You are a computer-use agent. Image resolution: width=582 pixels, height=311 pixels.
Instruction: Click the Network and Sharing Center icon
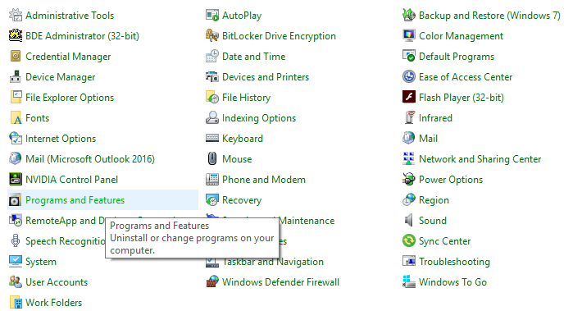click(x=409, y=158)
